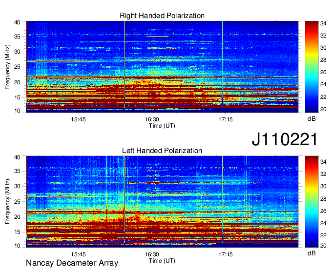Click the 15:45 tick label, top plot
The height and width of the screenshot is (269, 332).
click(x=78, y=119)
